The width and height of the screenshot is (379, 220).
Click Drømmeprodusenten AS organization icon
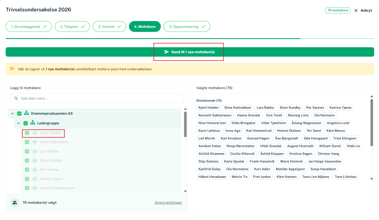[x=26, y=113]
